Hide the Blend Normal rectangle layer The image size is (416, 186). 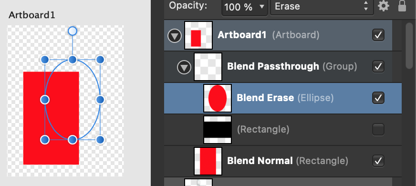point(378,161)
